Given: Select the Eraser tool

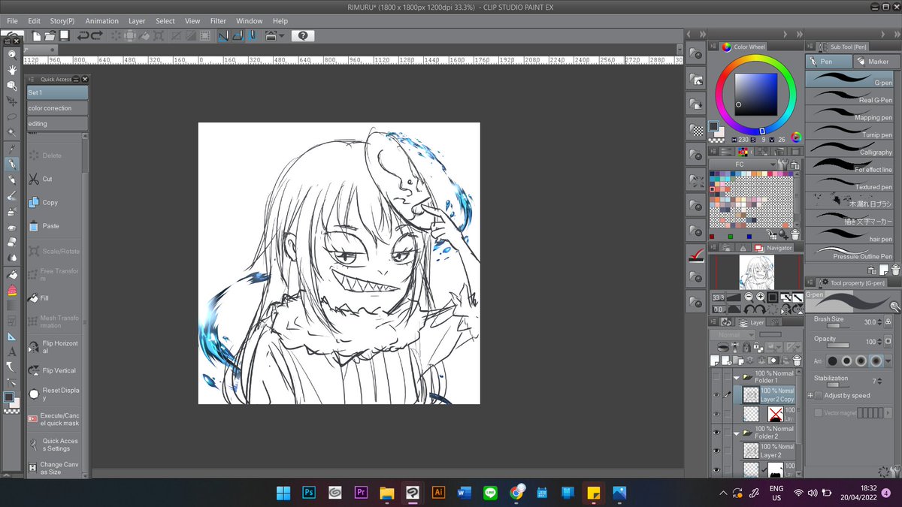Looking at the screenshot, I should 12,243.
